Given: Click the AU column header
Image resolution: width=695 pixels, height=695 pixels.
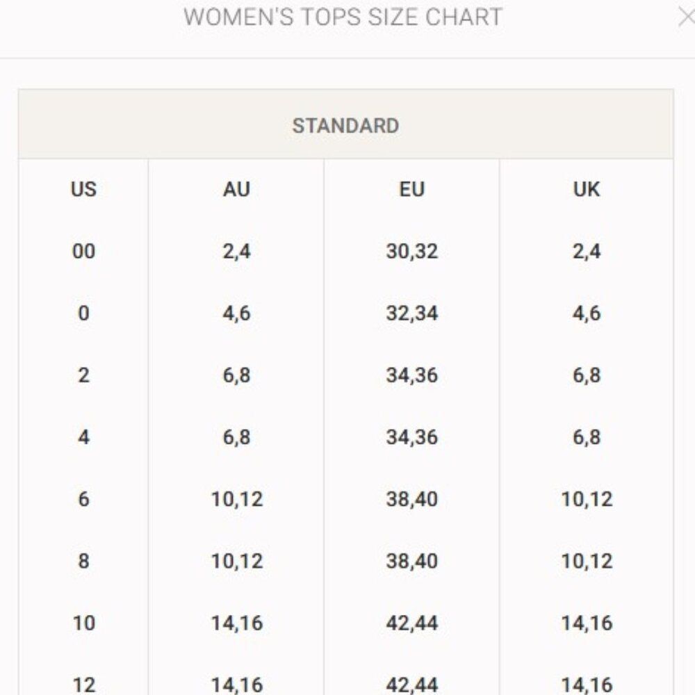Looking at the screenshot, I should [236, 189].
